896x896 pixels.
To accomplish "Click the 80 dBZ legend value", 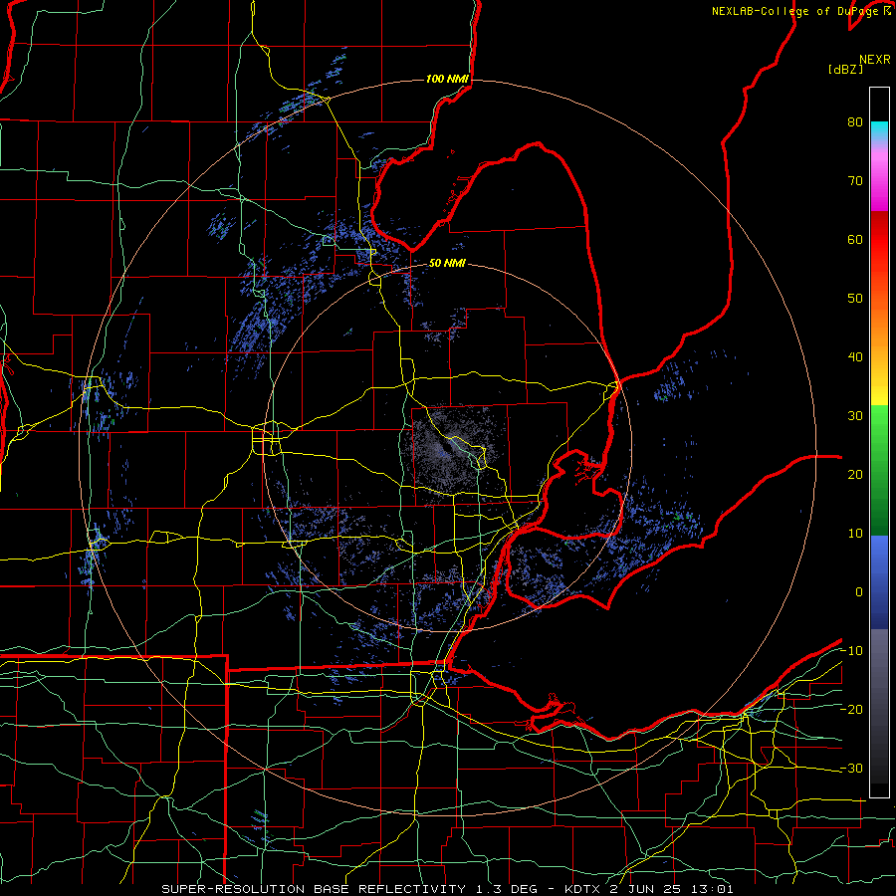I will (855, 121).
